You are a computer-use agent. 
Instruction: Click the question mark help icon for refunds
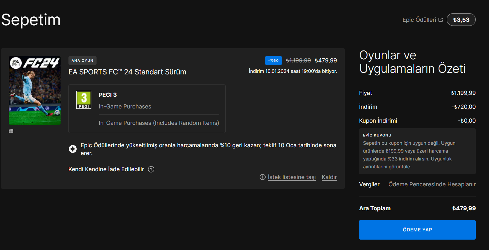click(x=151, y=169)
